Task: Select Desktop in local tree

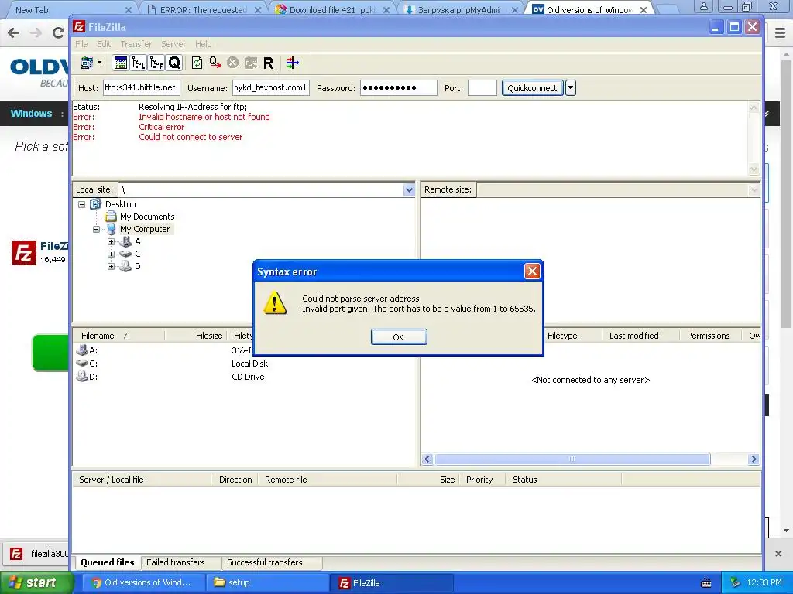Action: (x=120, y=204)
